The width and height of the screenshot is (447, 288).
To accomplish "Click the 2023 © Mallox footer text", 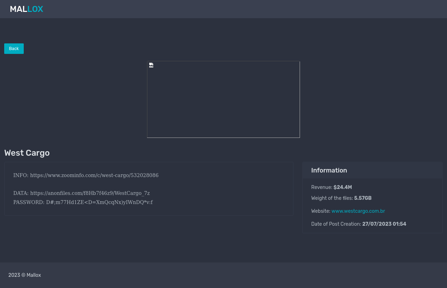I will pyautogui.click(x=25, y=275).
